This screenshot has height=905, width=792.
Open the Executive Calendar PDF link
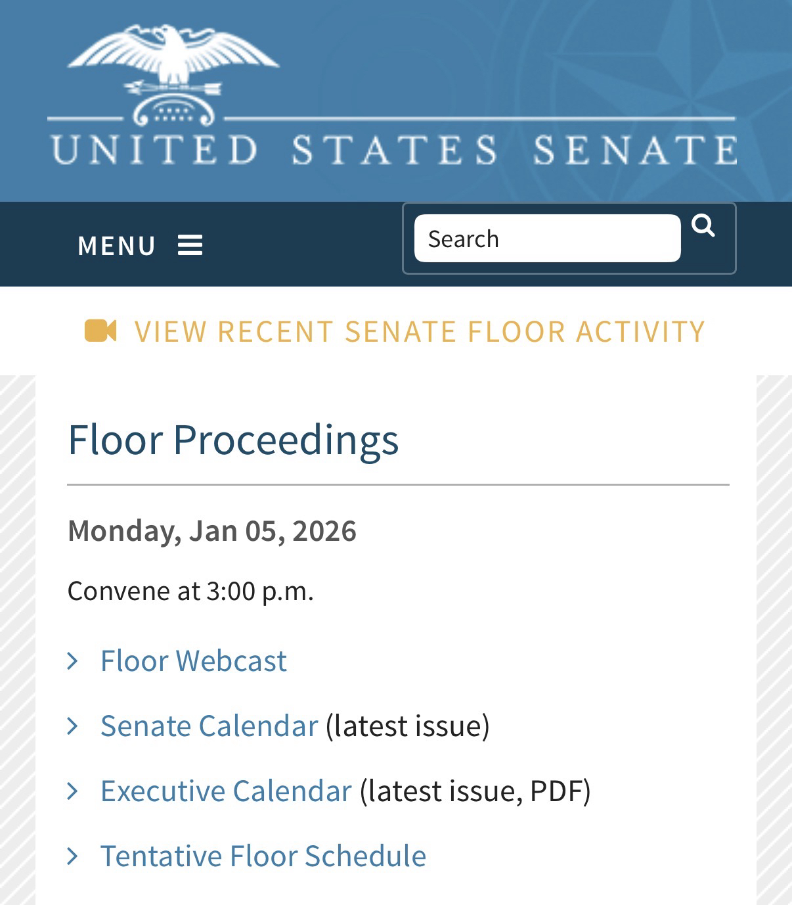pyautogui.click(x=226, y=791)
